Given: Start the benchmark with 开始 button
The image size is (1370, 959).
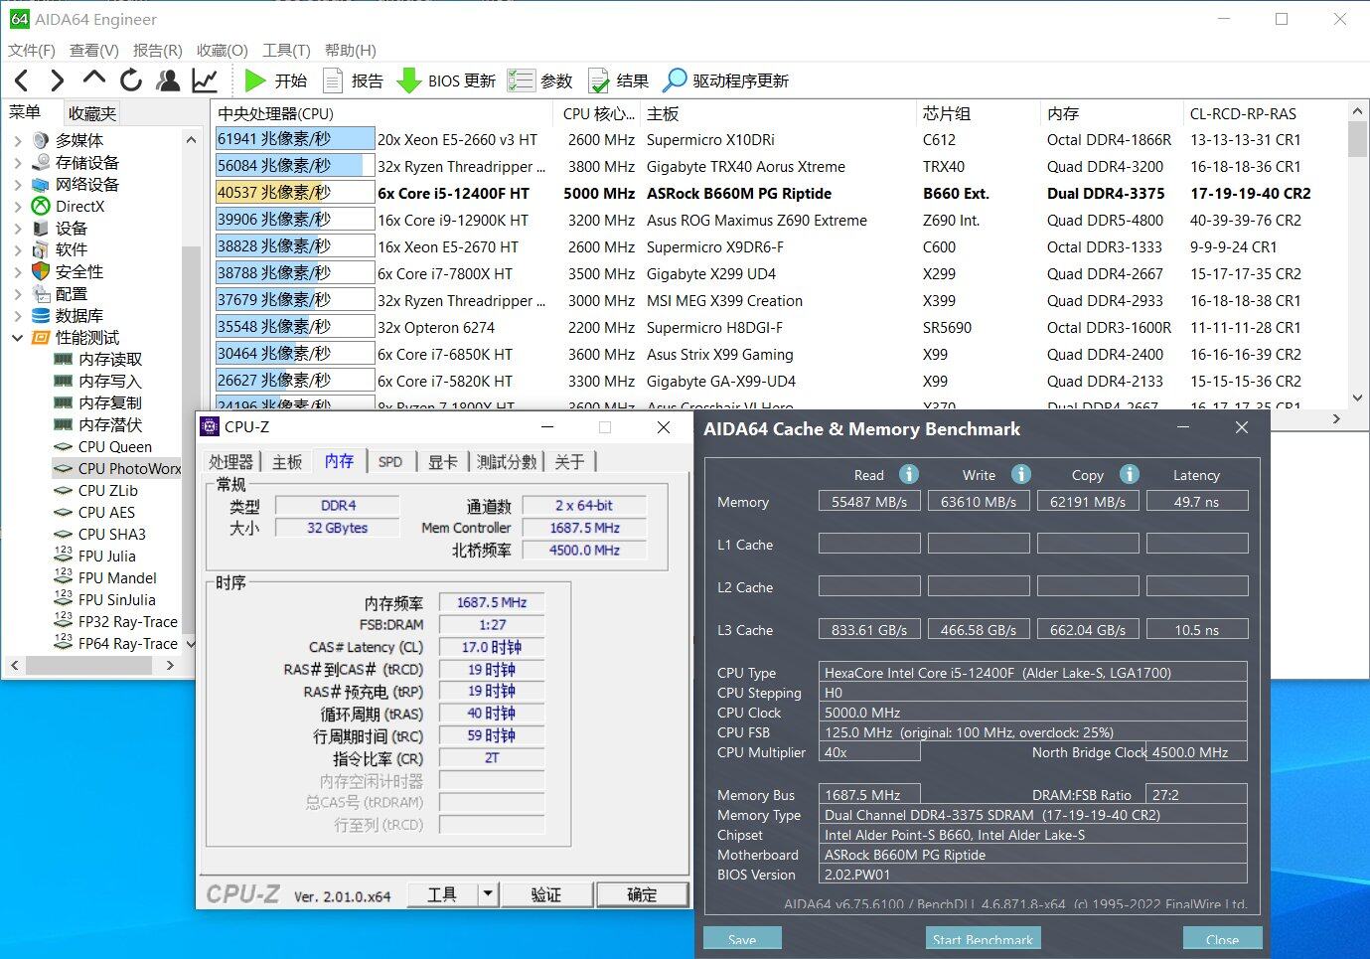Looking at the screenshot, I should tap(275, 80).
